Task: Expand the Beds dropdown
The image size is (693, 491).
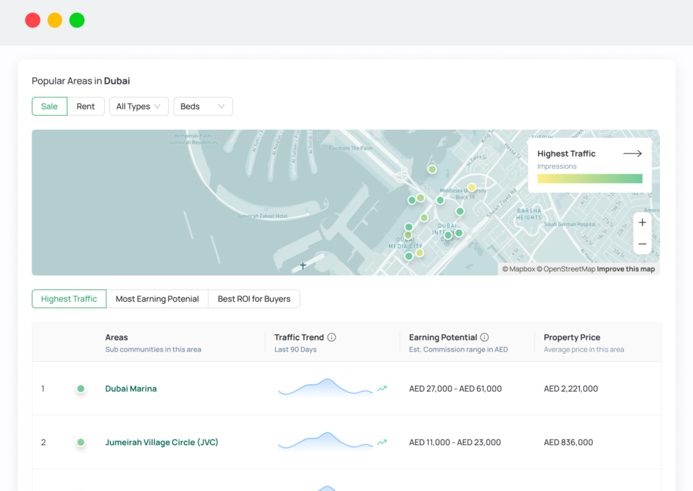Action: click(x=203, y=106)
